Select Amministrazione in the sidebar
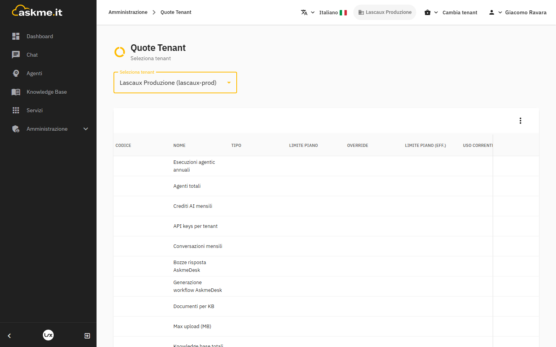 (x=48, y=129)
